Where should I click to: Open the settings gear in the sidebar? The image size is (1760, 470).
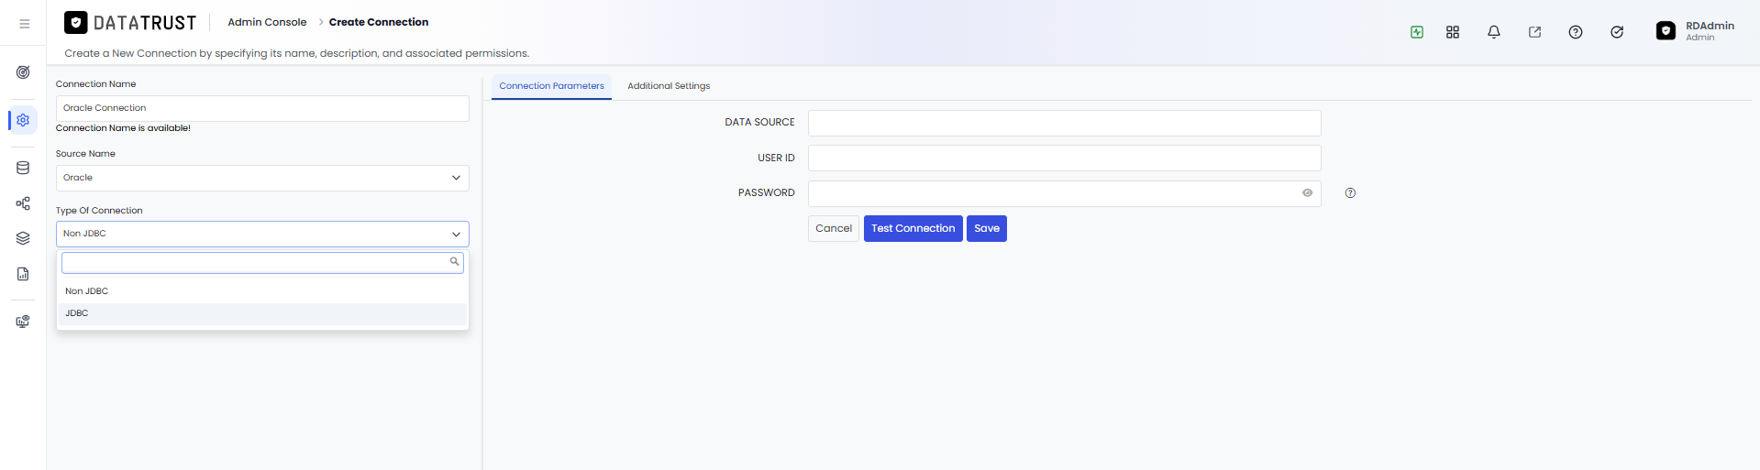(x=23, y=120)
